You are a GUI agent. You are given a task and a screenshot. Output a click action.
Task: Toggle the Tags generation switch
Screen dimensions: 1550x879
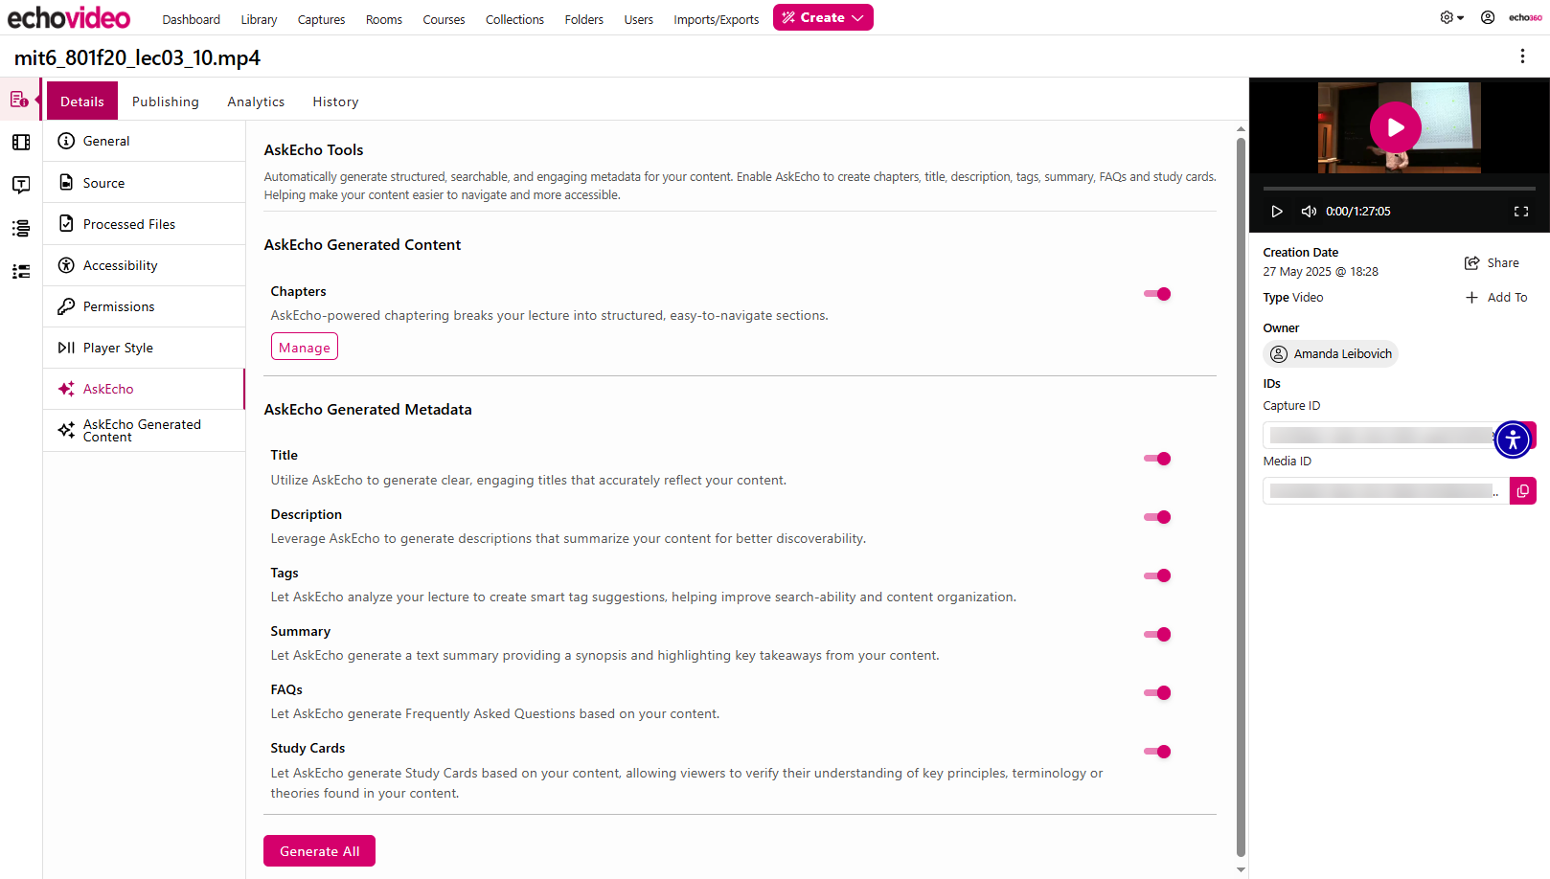tap(1157, 575)
